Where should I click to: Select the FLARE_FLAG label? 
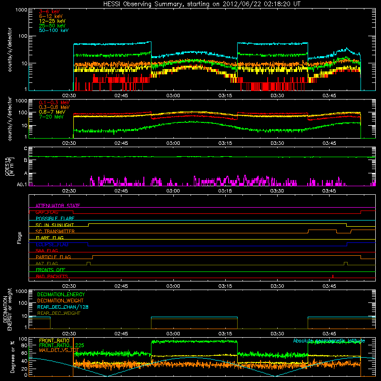coord(50,238)
